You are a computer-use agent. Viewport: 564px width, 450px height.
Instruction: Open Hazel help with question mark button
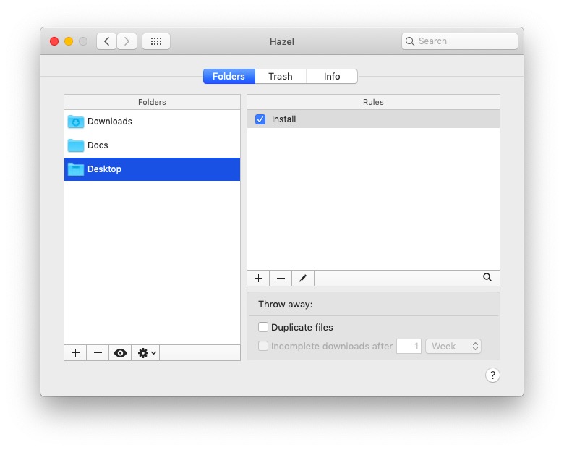click(492, 375)
